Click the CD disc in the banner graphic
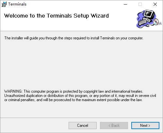The height and width of the screenshot is (133, 163). click(156, 21)
